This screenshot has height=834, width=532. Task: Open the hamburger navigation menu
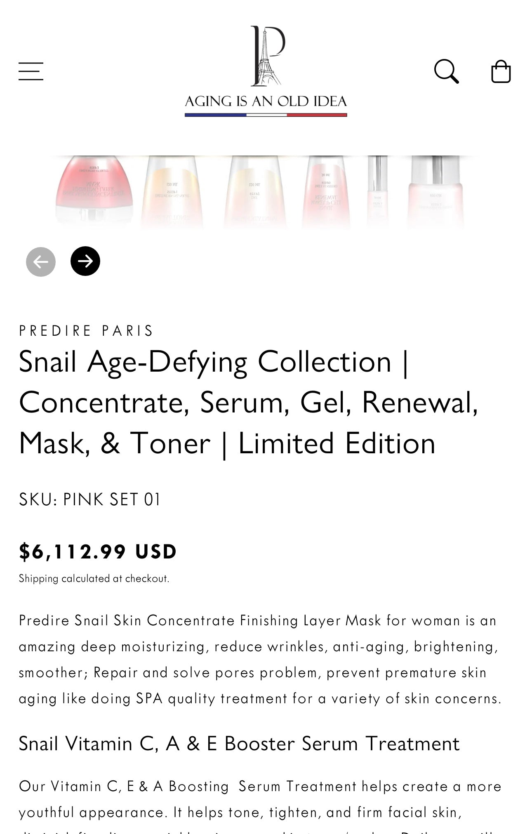[x=31, y=71]
